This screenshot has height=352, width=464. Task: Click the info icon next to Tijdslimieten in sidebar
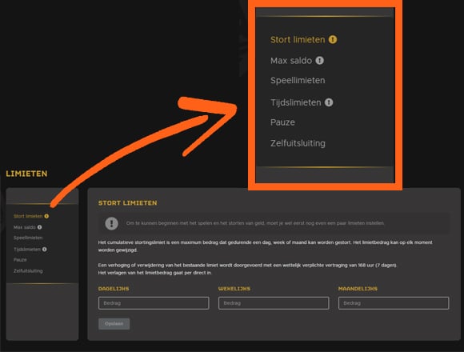tap(44, 250)
